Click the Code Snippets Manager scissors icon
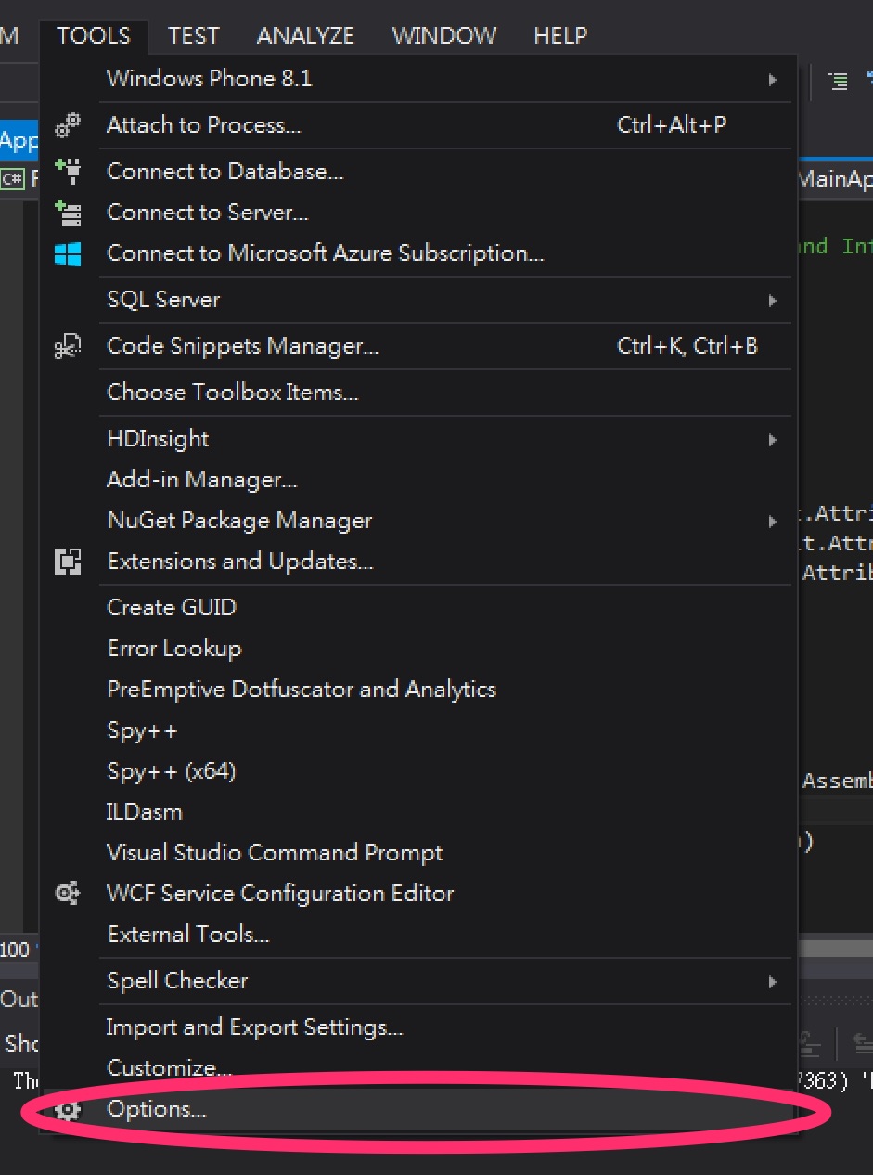Screen dimensions: 873x1175 coord(68,347)
